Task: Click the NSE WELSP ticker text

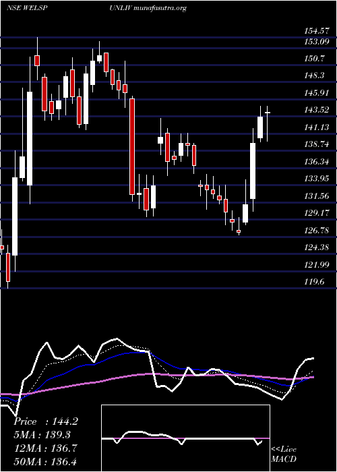Action: point(28,8)
